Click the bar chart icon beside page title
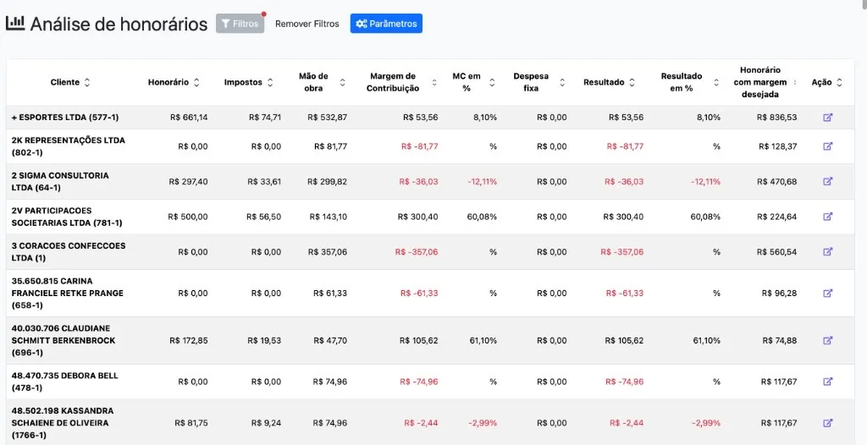The height and width of the screenshot is (445, 867). tap(15, 23)
